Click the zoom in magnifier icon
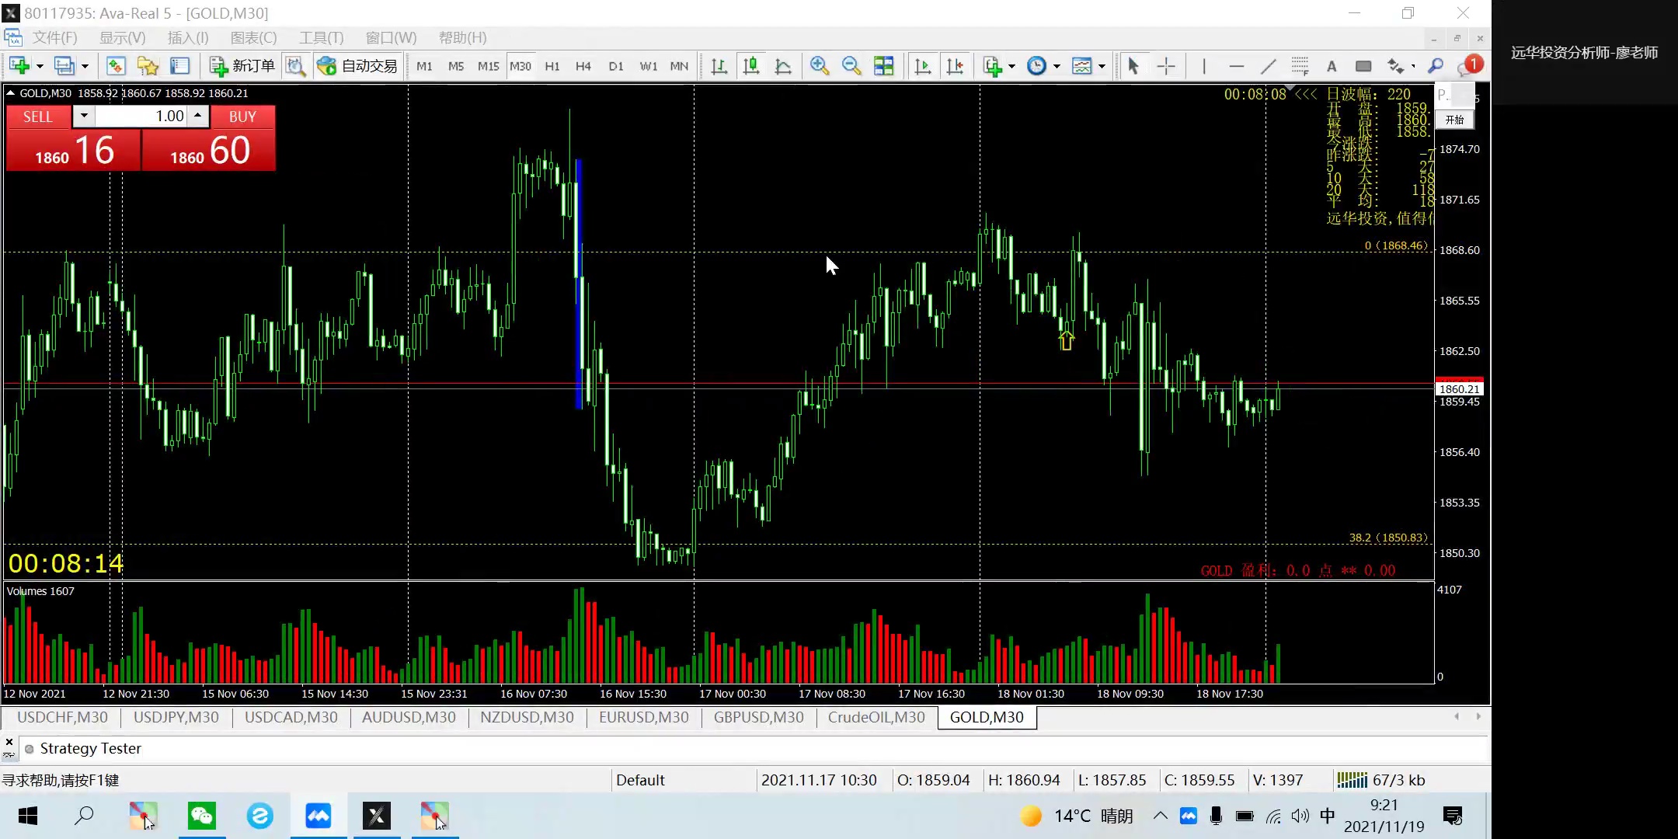1678x839 pixels. coord(819,66)
